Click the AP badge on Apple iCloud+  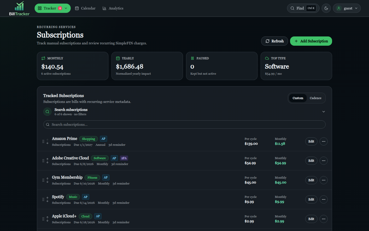(98, 216)
